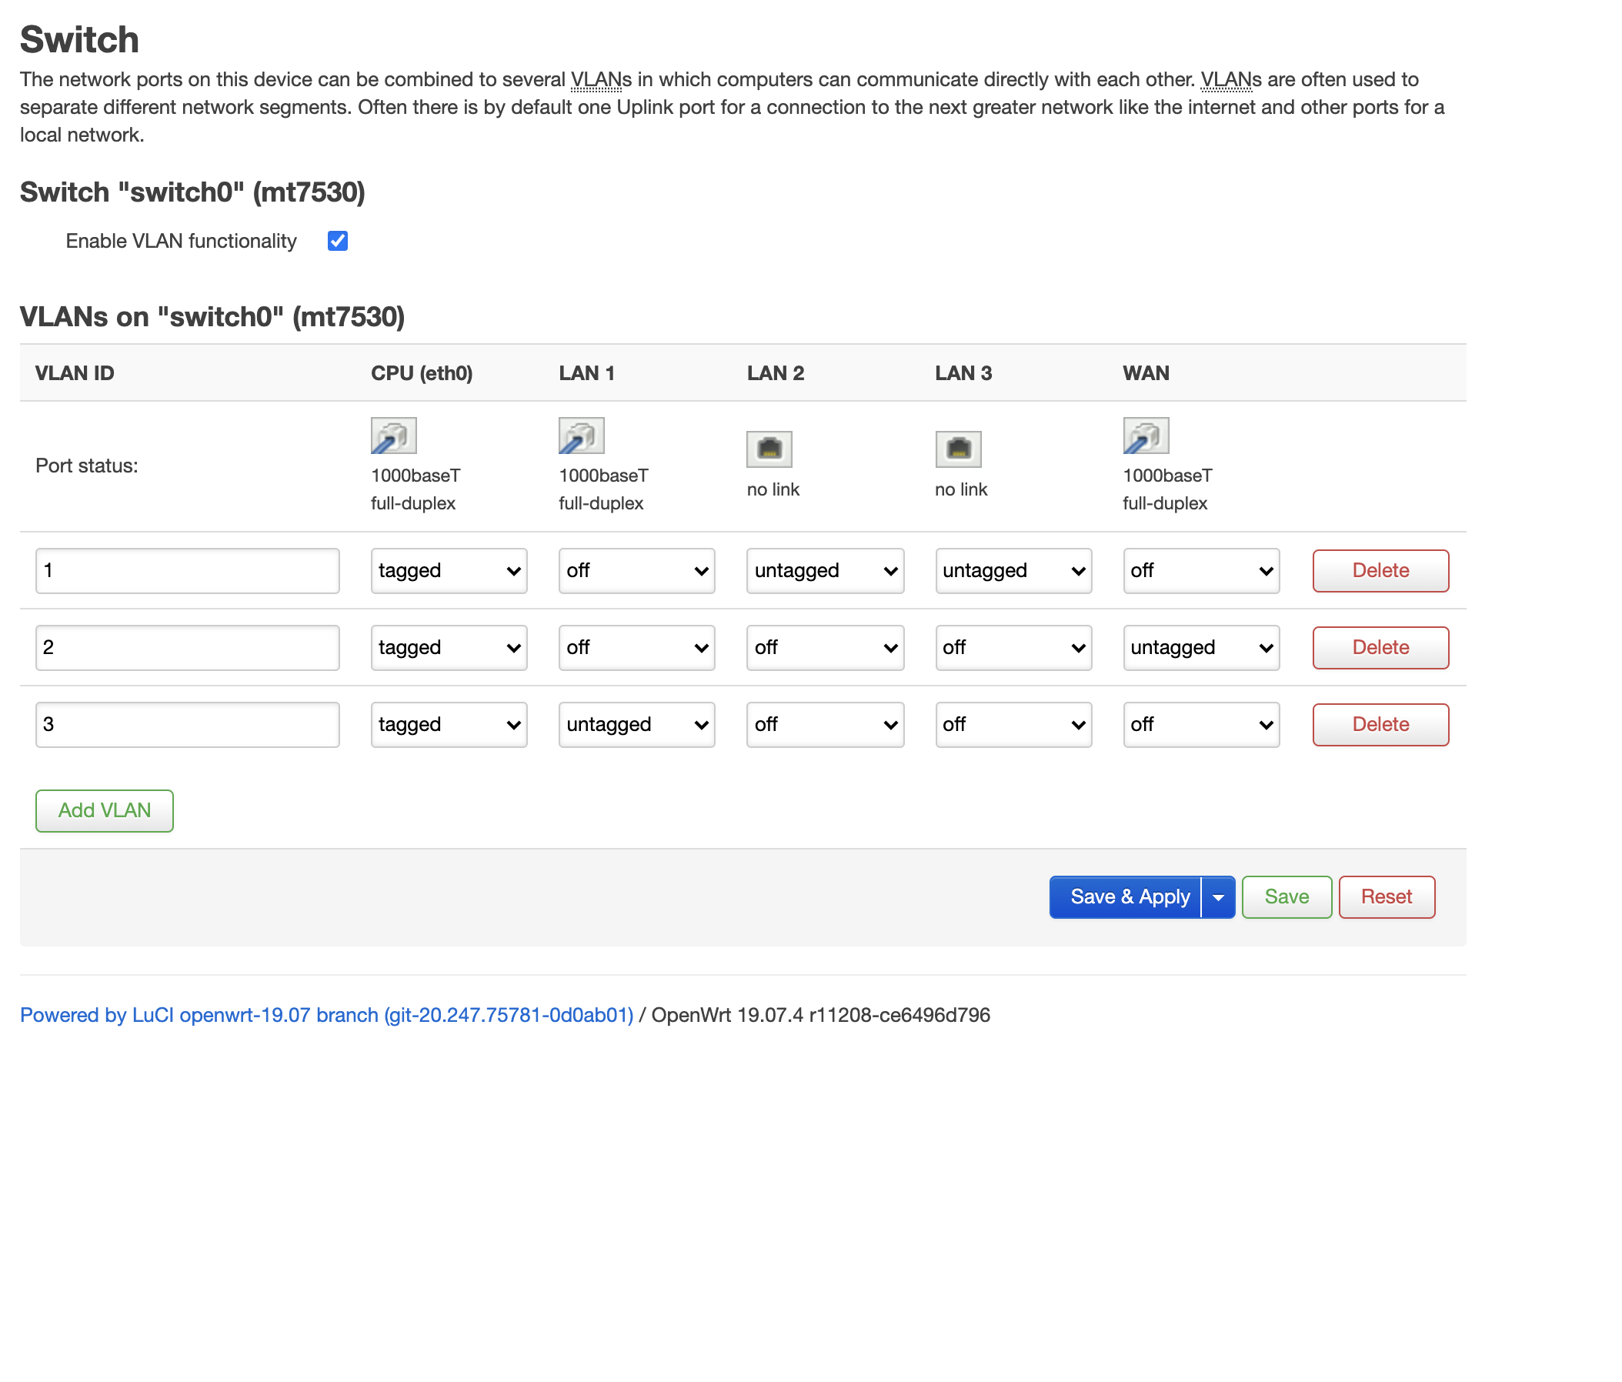Click the Save button
Screen dimensions: 1622x1382
click(x=1287, y=896)
